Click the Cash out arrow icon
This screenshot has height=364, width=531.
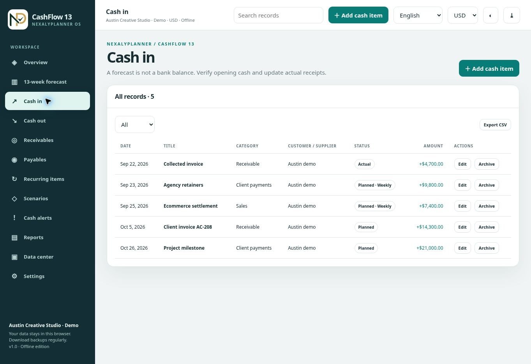[14, 121]
